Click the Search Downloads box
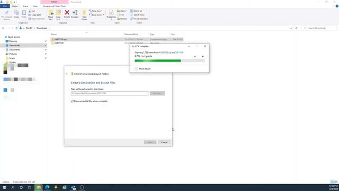This screenshot has height=191, width=339. tap(319, 28)
